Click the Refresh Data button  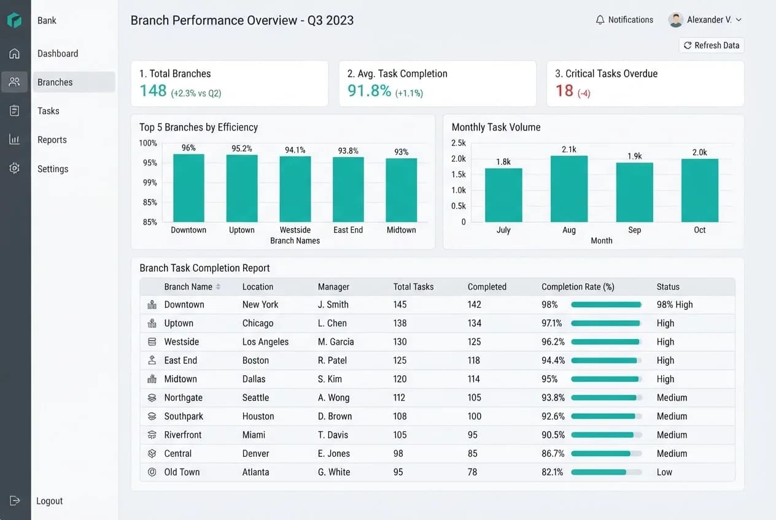(x=712, y=45)
